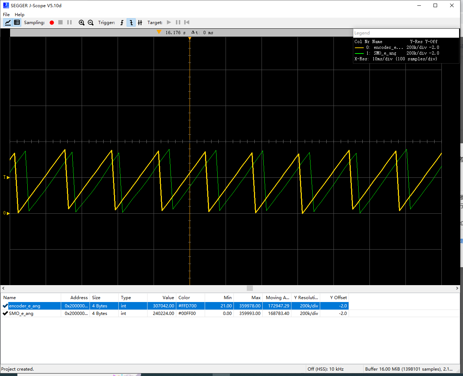Viewport: 463px width, 376px height.
Task: Click SMO_e_ang Y resolution 200k/div cell
Action: coord(306,314)
